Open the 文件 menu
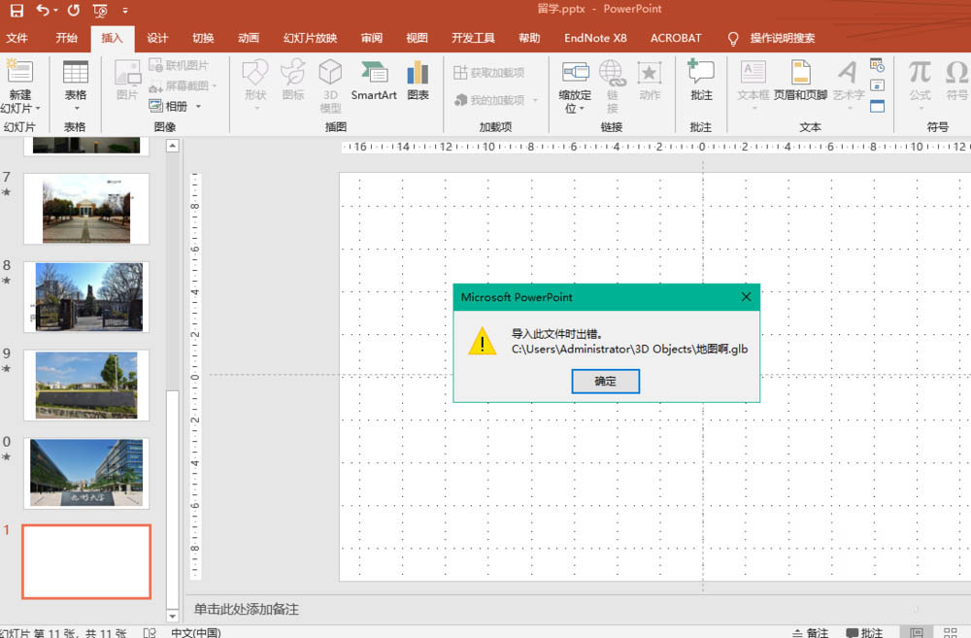The image size is (971, 638). 17,38
